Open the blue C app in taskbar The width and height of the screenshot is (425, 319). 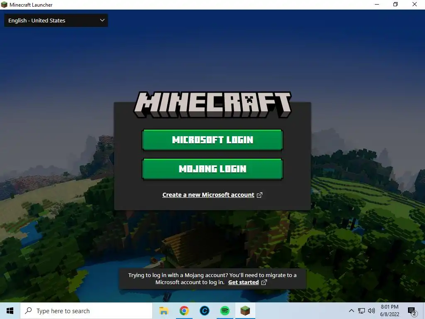click(204, 311)
